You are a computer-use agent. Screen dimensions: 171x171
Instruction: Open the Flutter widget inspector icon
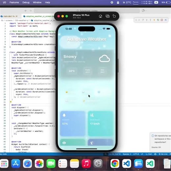166,20
